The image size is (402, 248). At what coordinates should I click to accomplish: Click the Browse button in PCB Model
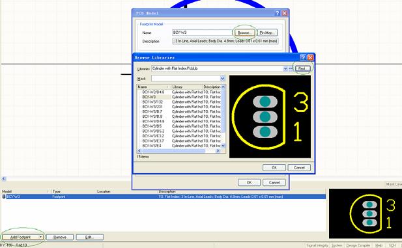coord(244,33)
